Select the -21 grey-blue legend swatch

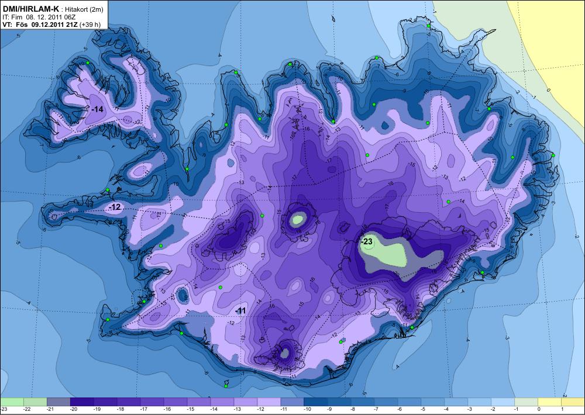58,402
